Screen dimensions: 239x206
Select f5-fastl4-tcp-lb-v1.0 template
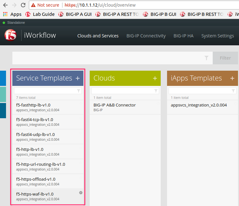[48, 122]
